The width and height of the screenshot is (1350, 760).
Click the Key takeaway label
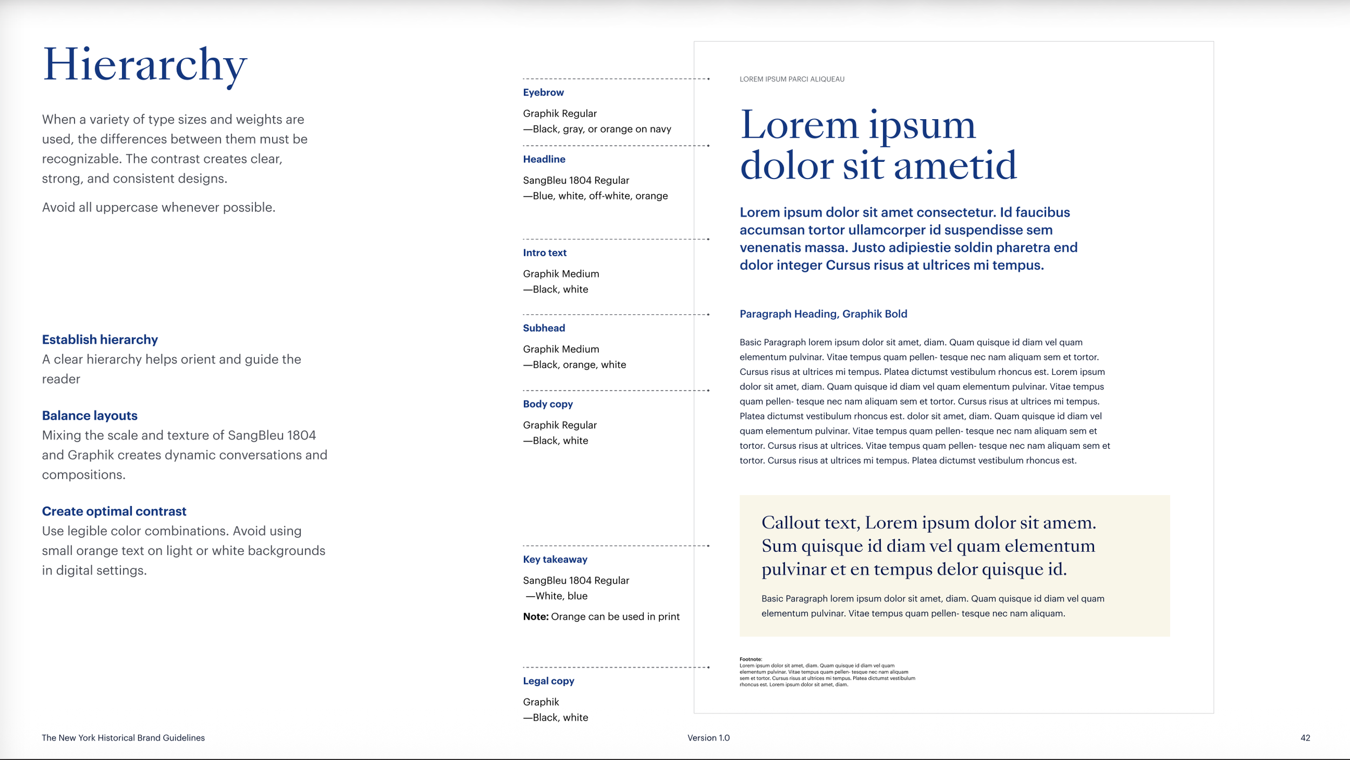555,559
